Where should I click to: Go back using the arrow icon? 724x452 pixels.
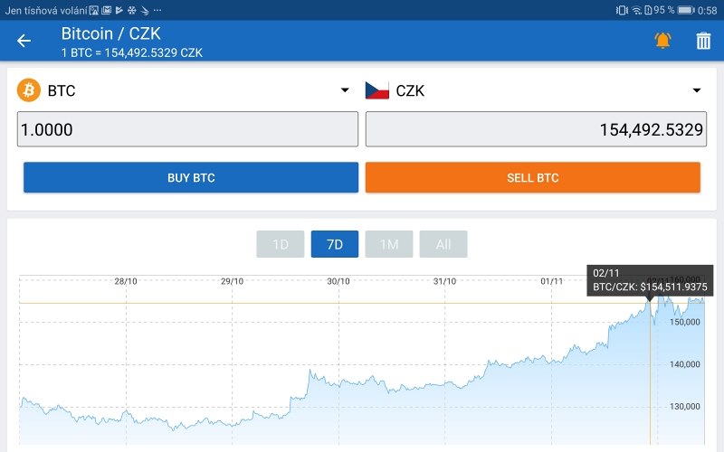pos(24,41)
